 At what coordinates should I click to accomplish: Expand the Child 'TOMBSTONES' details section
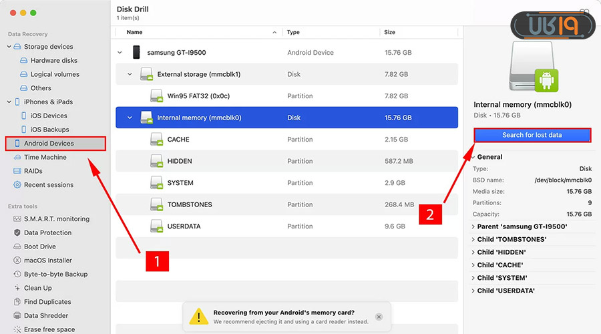[473, 239]
